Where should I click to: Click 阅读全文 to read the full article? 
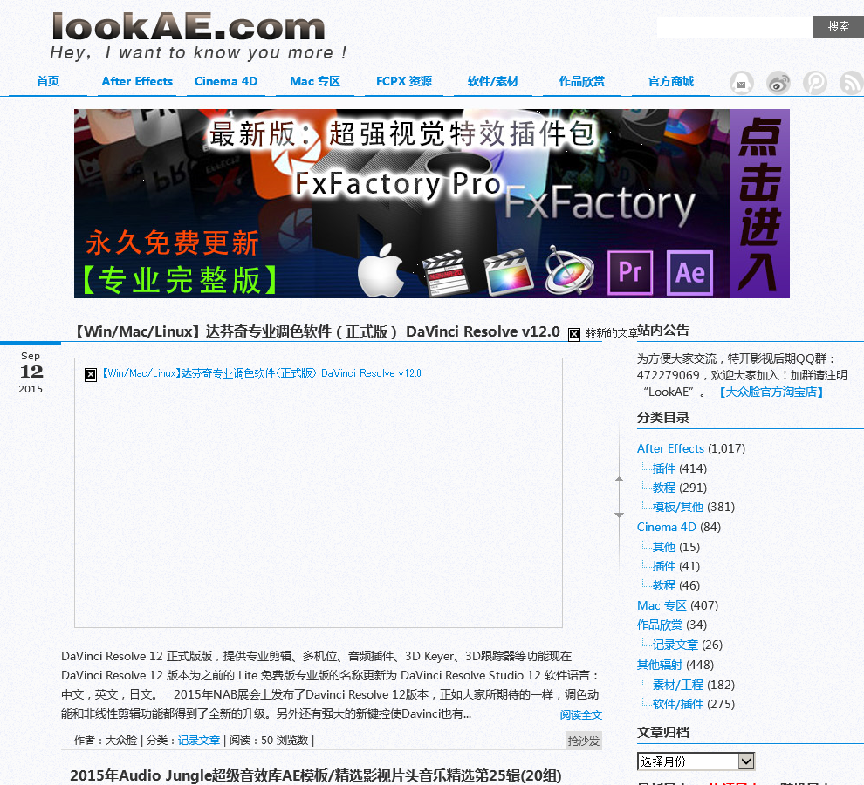580,714
